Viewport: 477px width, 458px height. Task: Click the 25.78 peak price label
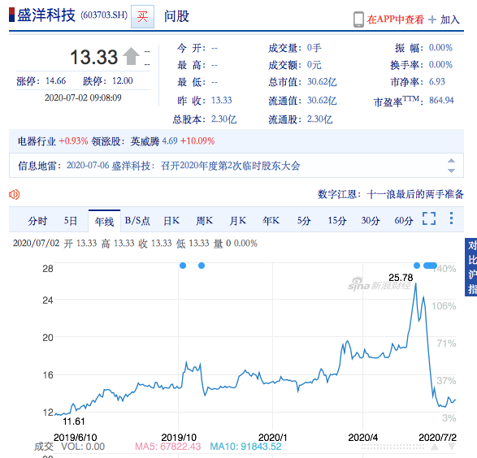[x=401, y=278]
